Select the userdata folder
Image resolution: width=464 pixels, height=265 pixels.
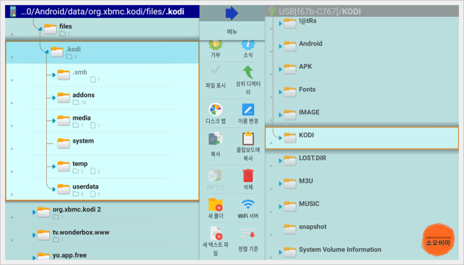pyautogui.click(x=102, y=190)
